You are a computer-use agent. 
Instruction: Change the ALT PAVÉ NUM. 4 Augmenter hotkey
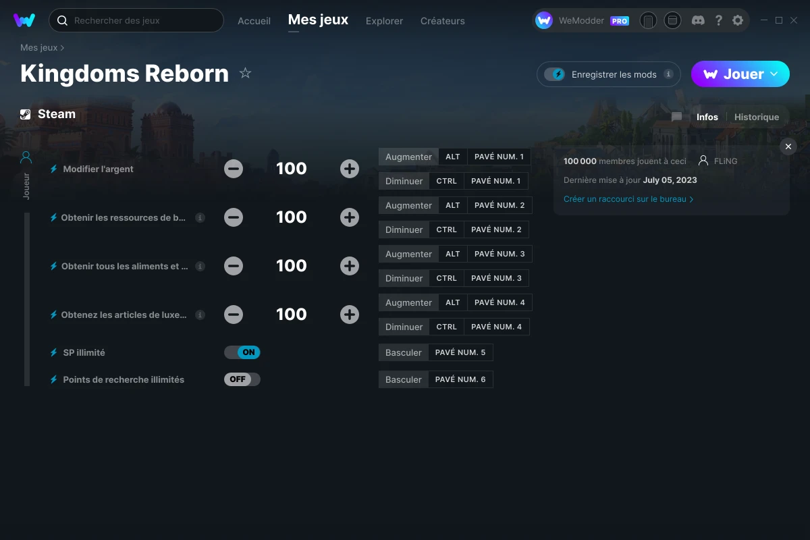point(456,302)
